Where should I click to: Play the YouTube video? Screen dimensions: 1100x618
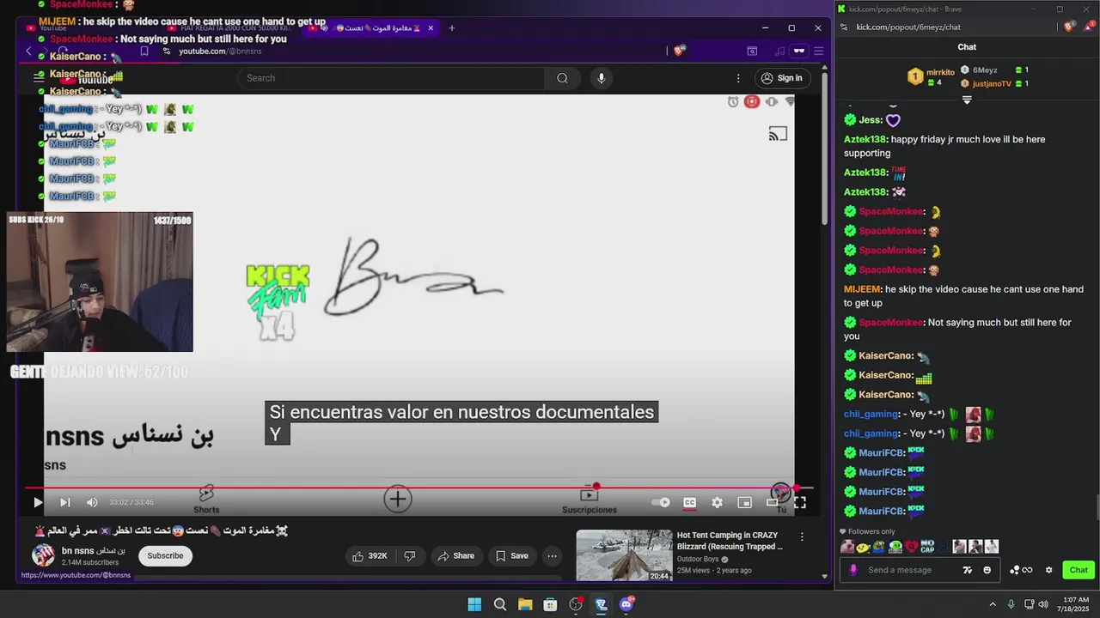tap(38, 502)
